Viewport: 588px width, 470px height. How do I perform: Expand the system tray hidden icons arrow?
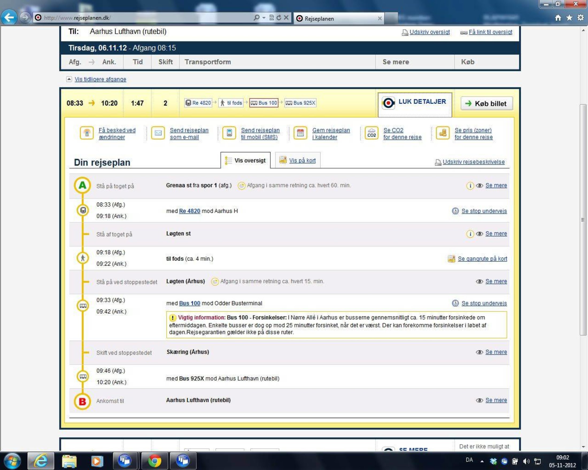[x=482, y=461]
